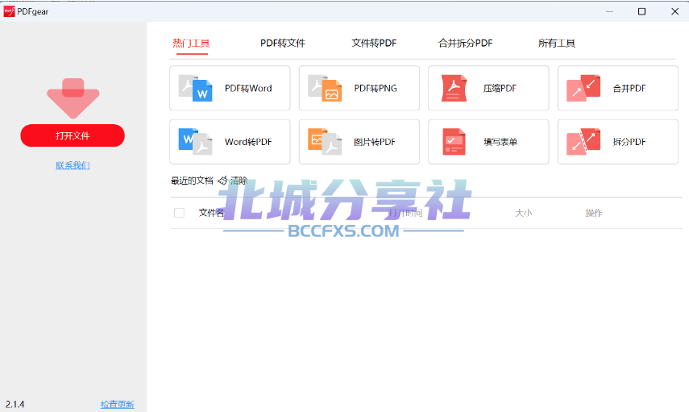
Task: Click the 图片转PDF tool icon
Action: coord(325,142)
